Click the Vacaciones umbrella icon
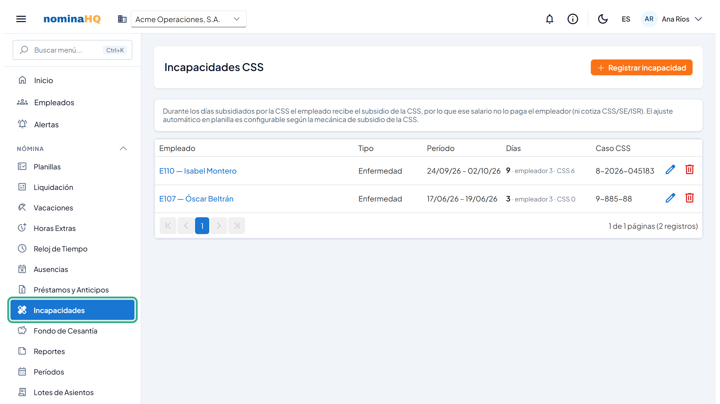 tap(22, 207)
